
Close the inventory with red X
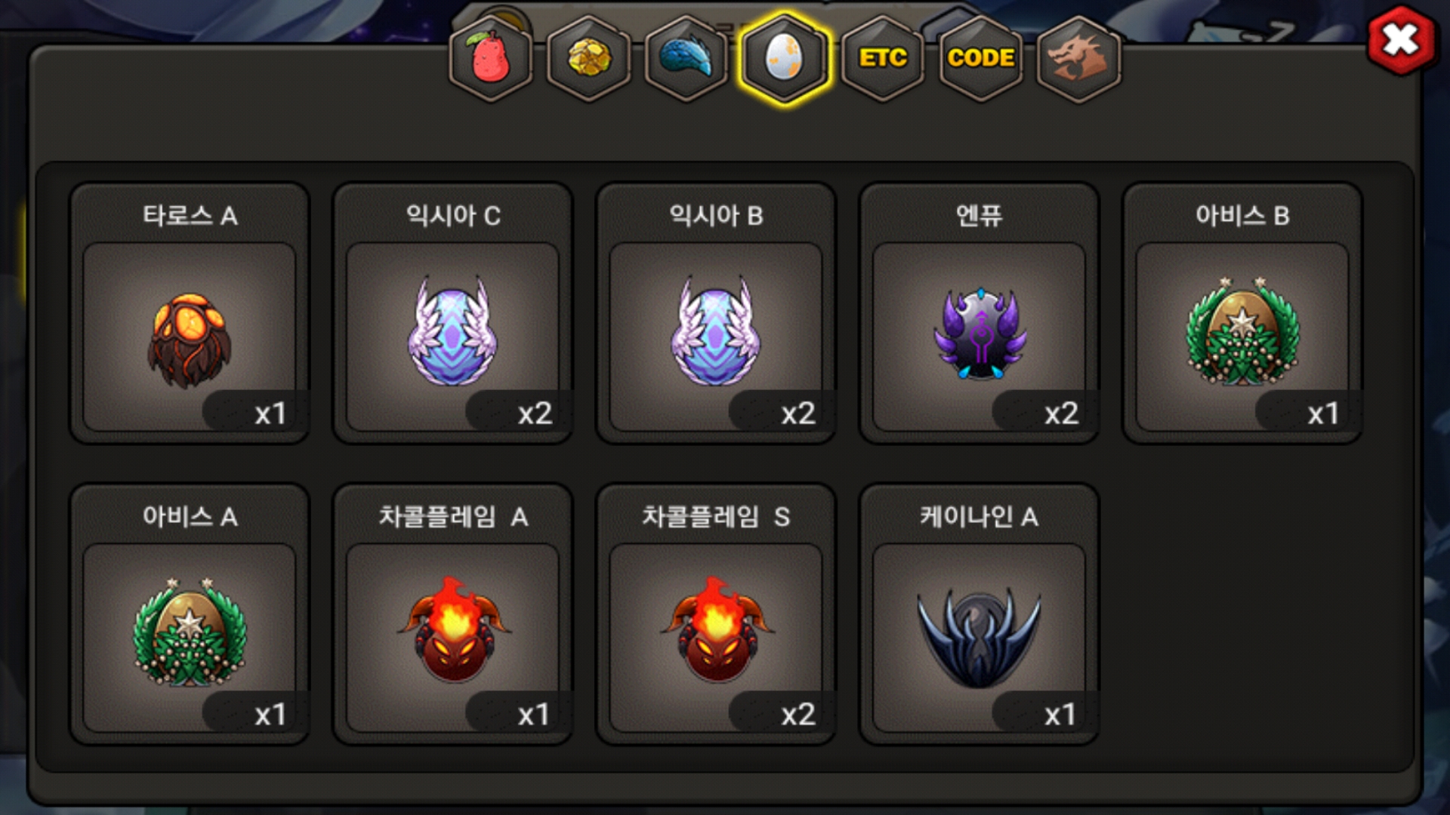pos(1401,40)
